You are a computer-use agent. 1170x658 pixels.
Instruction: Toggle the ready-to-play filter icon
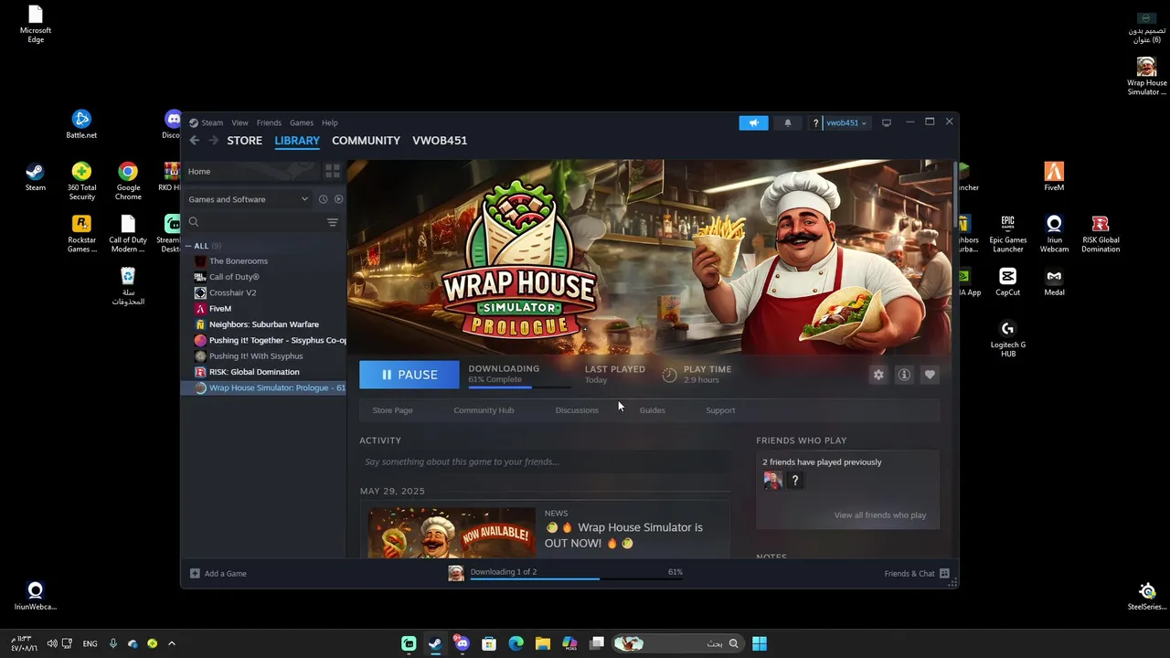pos(338,199)
